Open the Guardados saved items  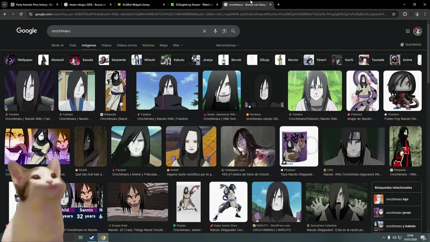(x=411, y=44)
